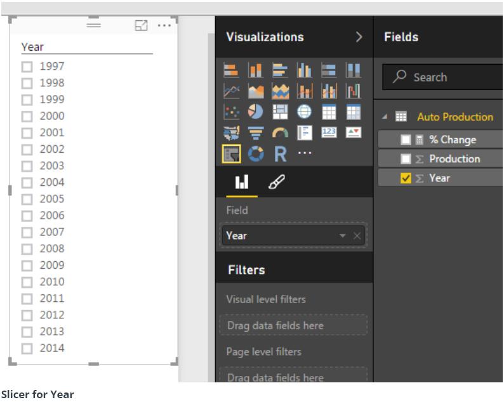Select the Auto Production table name
This screenshot has height=402, width=504.
tap(455, 117)
